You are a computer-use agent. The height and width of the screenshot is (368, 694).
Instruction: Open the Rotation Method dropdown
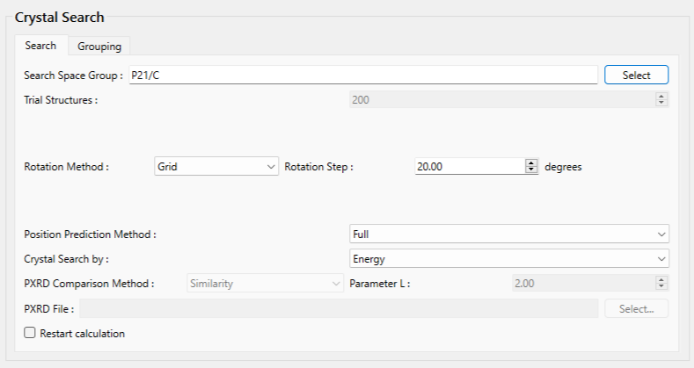coord(216,166)
